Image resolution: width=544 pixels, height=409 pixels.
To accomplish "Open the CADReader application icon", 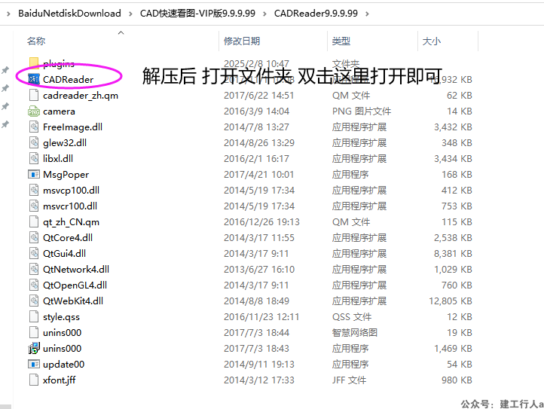I will pyautogui.click(x=34, y=79).
